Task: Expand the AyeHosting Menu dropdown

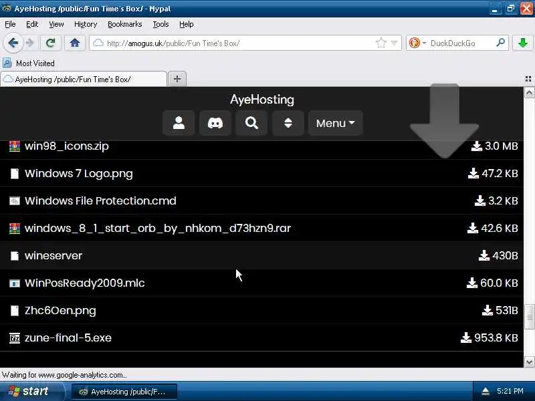Action: tap(336, 123)
